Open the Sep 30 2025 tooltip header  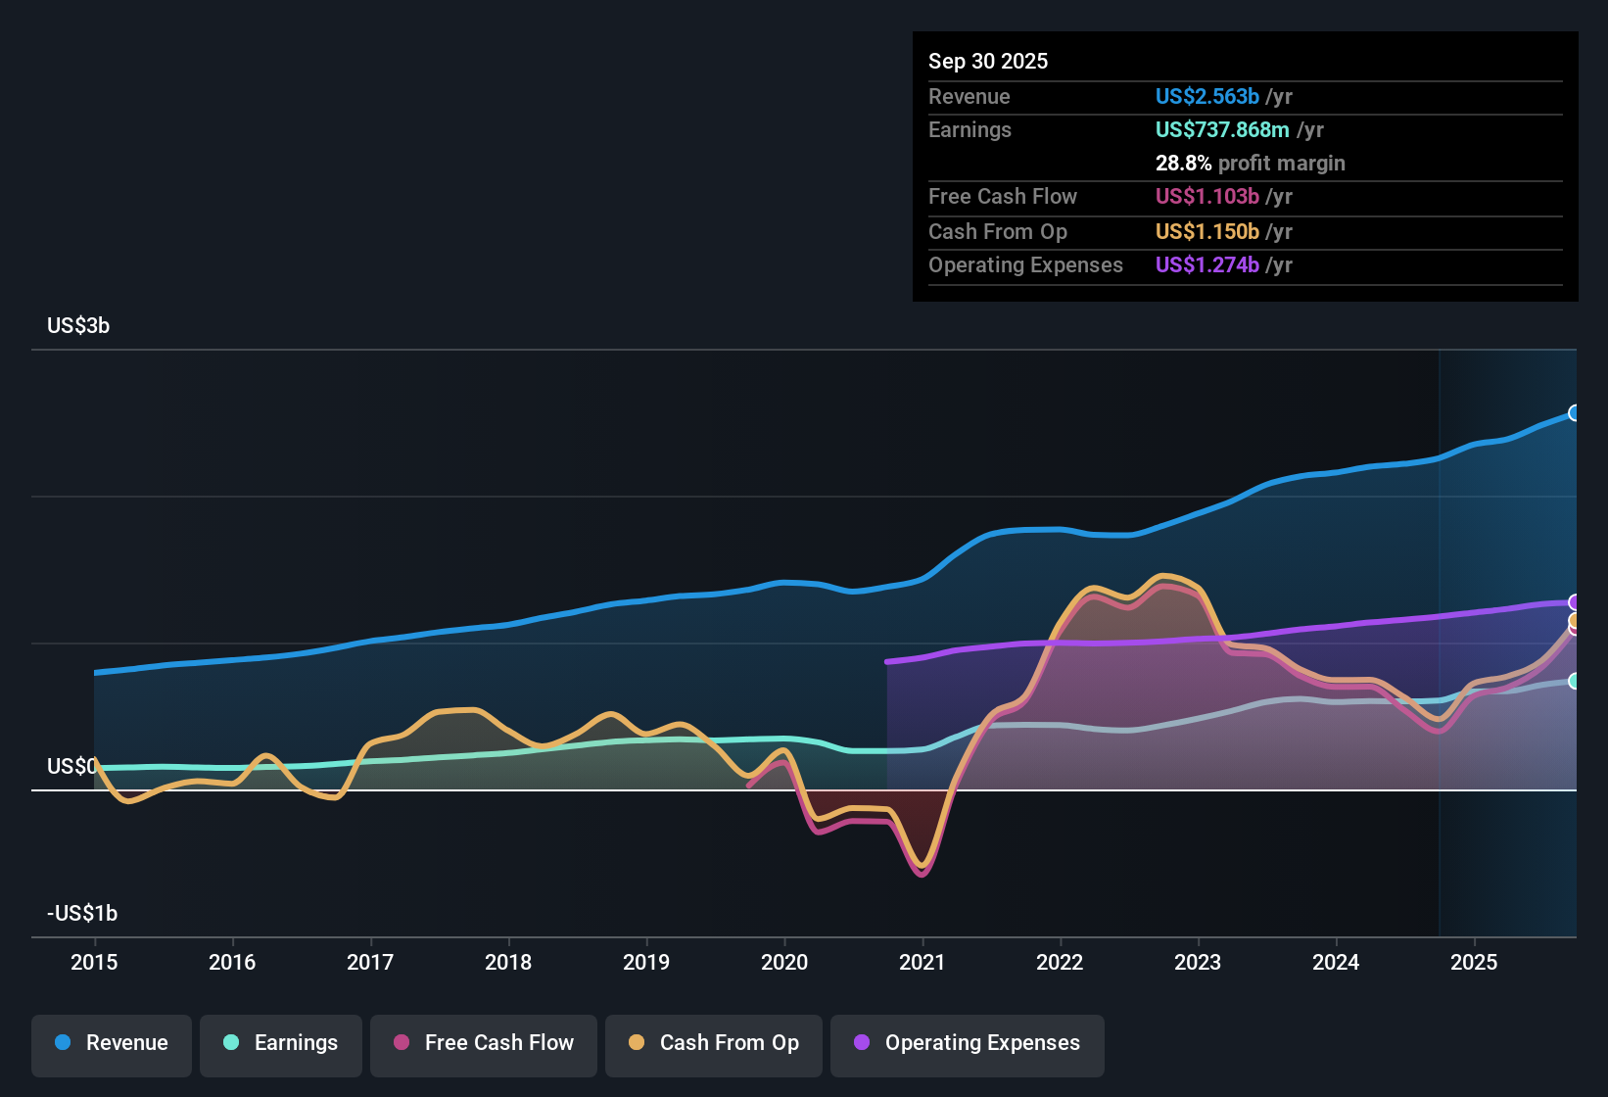pyautogui.click(x=988, y=61)
